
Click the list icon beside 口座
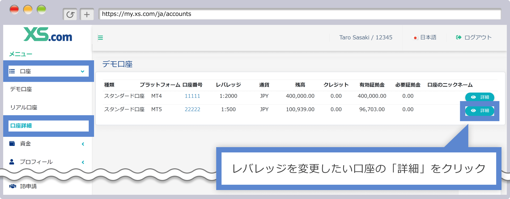(x=12, y=71)
